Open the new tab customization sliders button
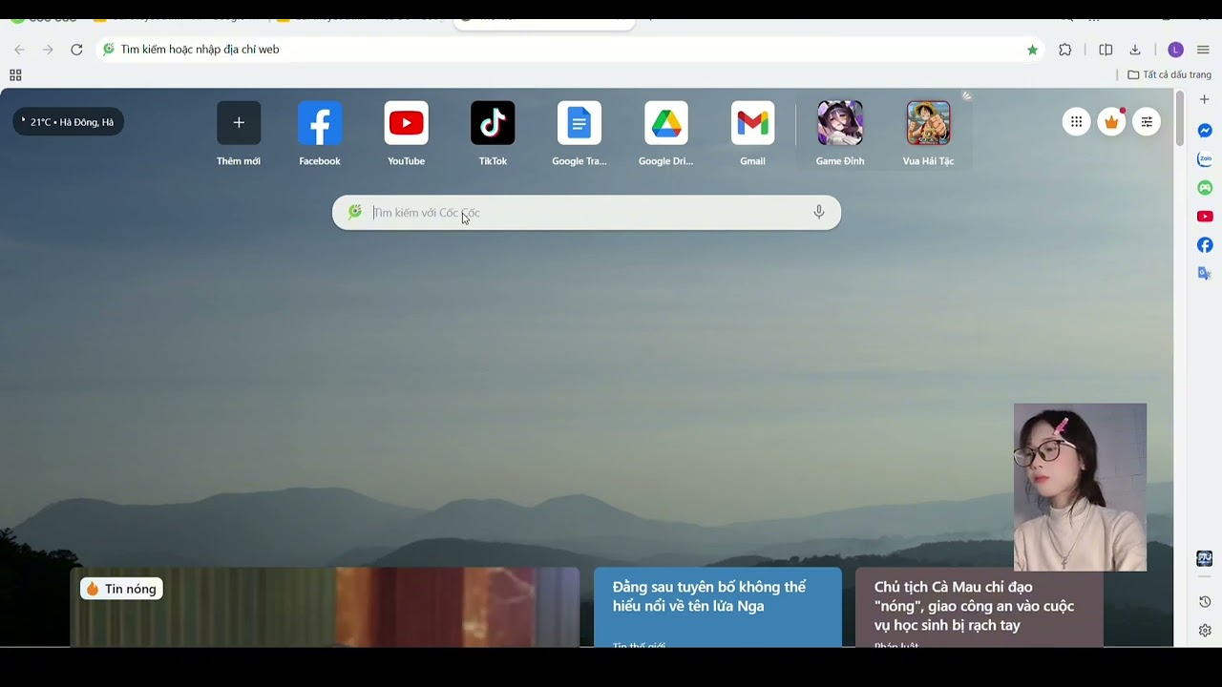This screenshot has width=1222, height=687. pos(1147,121)
